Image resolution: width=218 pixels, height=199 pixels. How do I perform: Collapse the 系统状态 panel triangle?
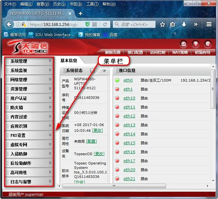click(x=104, y=71)
